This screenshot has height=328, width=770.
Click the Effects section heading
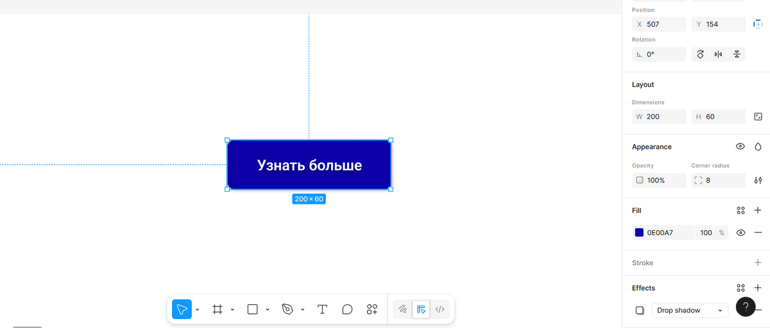[644, 288]
